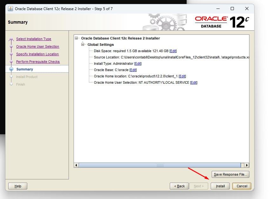
Task: Click the Save Response File button
Action: (x=230, y=174)
